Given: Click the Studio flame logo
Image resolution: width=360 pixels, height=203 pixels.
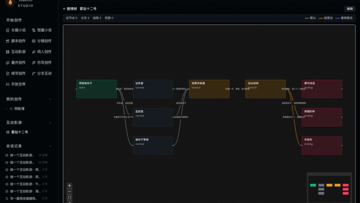Looking at the screenshot, I should pyautogui.click(x=10, y=3).
